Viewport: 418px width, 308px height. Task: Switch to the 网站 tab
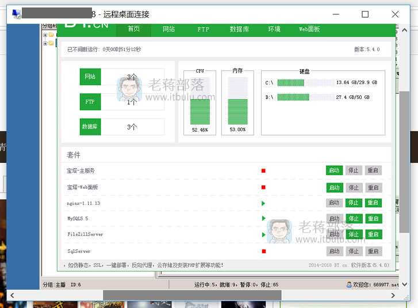(168, 29)
